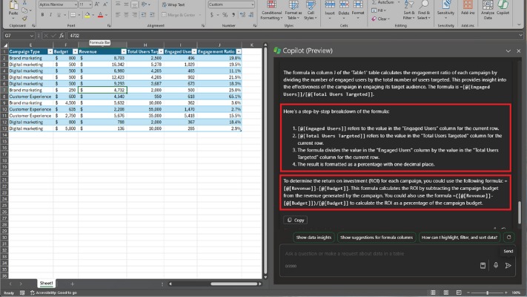Click 'Show suggestions for formula columns' suggestion

click(x=377, y=238)
